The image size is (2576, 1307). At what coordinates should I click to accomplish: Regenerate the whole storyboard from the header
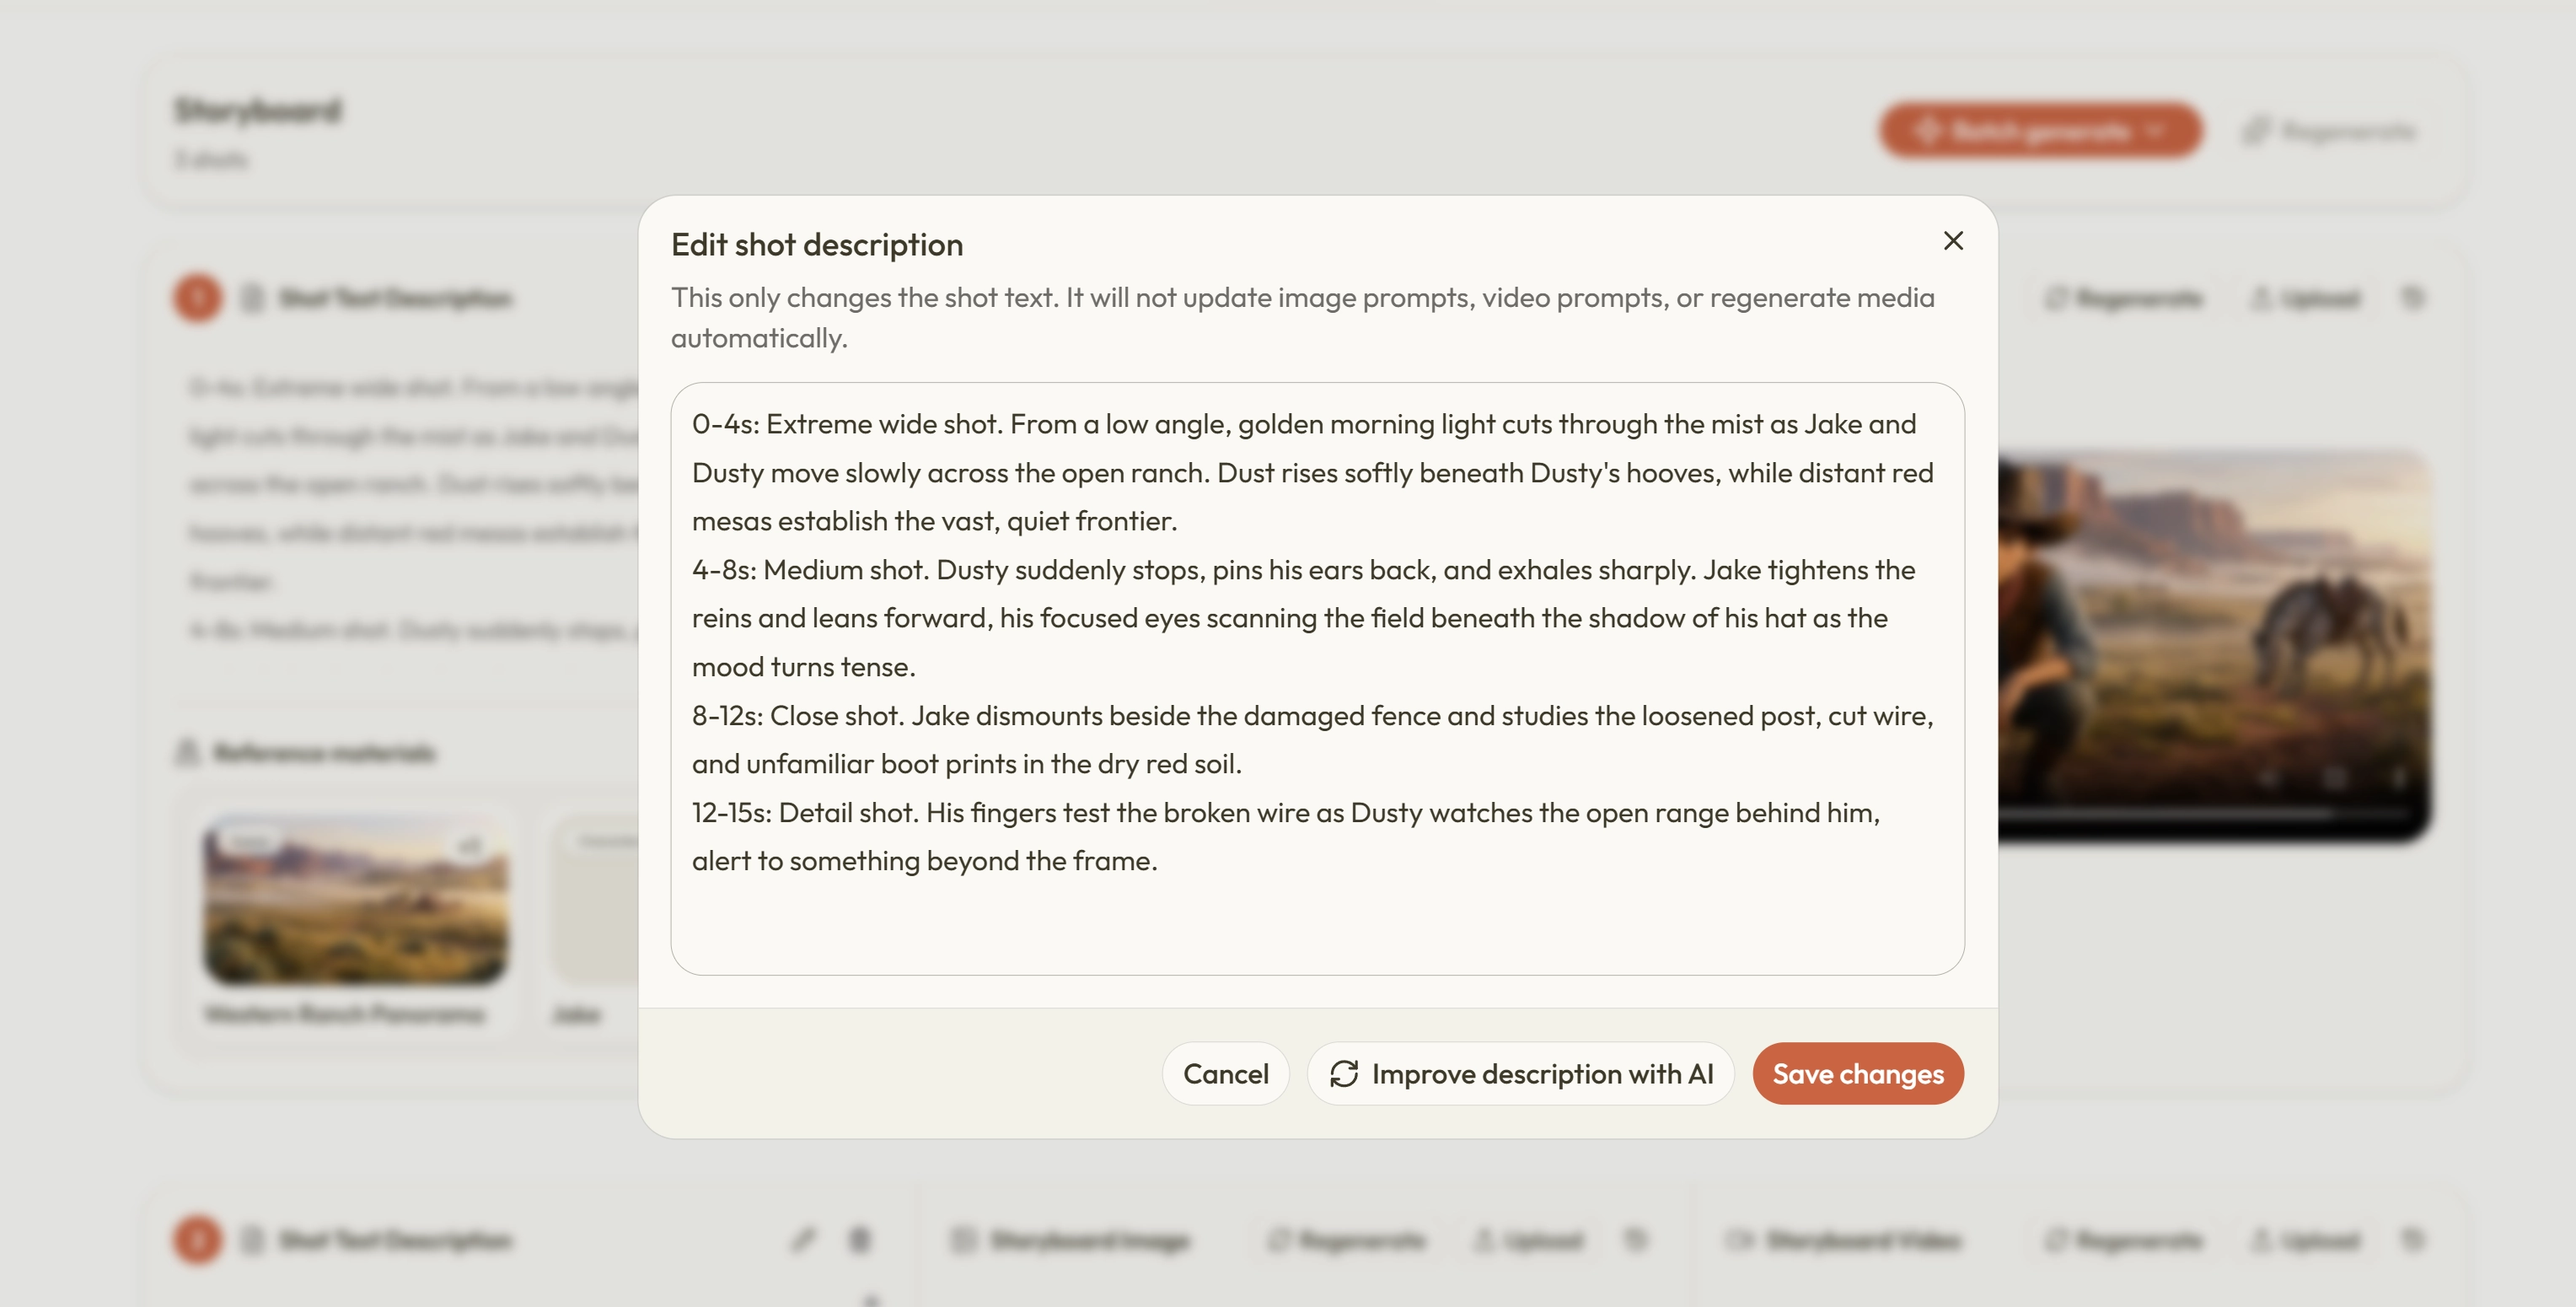pyautogui.click(x=2328, y=131)
